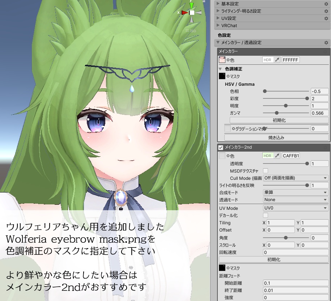Adjust the 透明度 slider
This screenshot has width=331, height=301.
pos(286,164)
